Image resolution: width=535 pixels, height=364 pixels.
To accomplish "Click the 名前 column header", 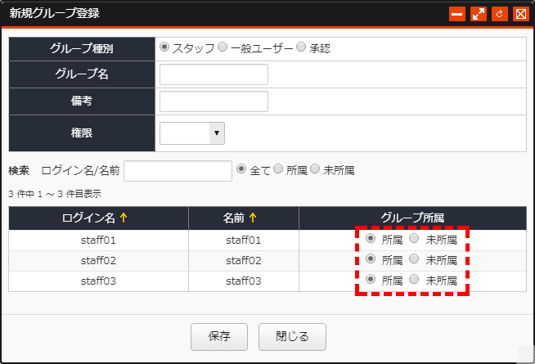I will pyautogui.click(x=244, y=218).
